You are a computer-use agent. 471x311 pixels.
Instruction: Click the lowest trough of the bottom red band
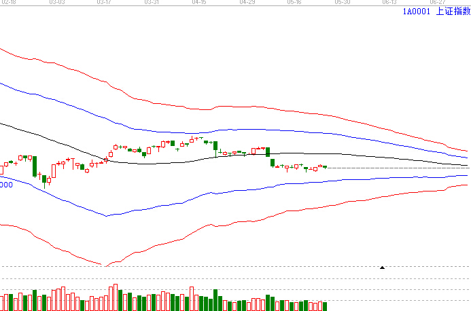[x=103, y=264]
